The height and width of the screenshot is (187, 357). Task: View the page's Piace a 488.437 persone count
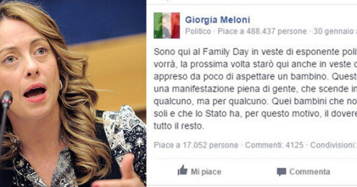click(262, 31)
